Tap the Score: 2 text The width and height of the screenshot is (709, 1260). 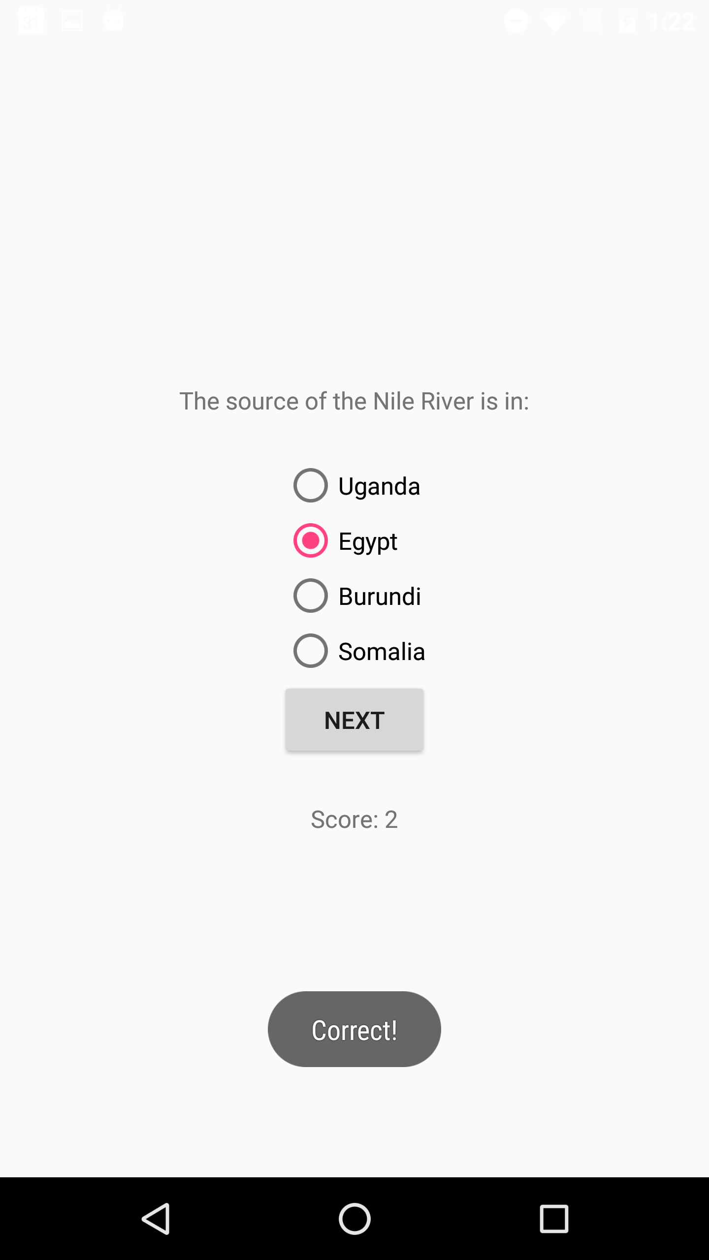click(354, 819)
